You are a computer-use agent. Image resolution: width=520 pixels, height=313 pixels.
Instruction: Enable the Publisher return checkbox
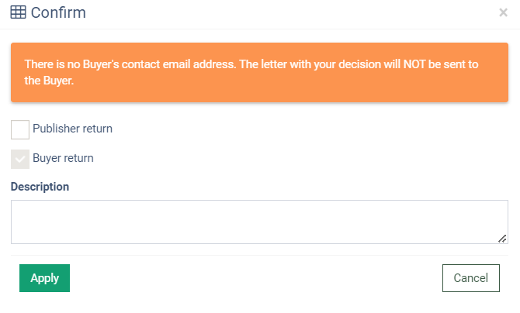(x=20, y=129)
